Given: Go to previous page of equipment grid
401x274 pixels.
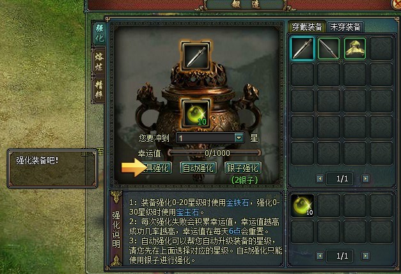Looking at the screenshot, I should point(320,179).
